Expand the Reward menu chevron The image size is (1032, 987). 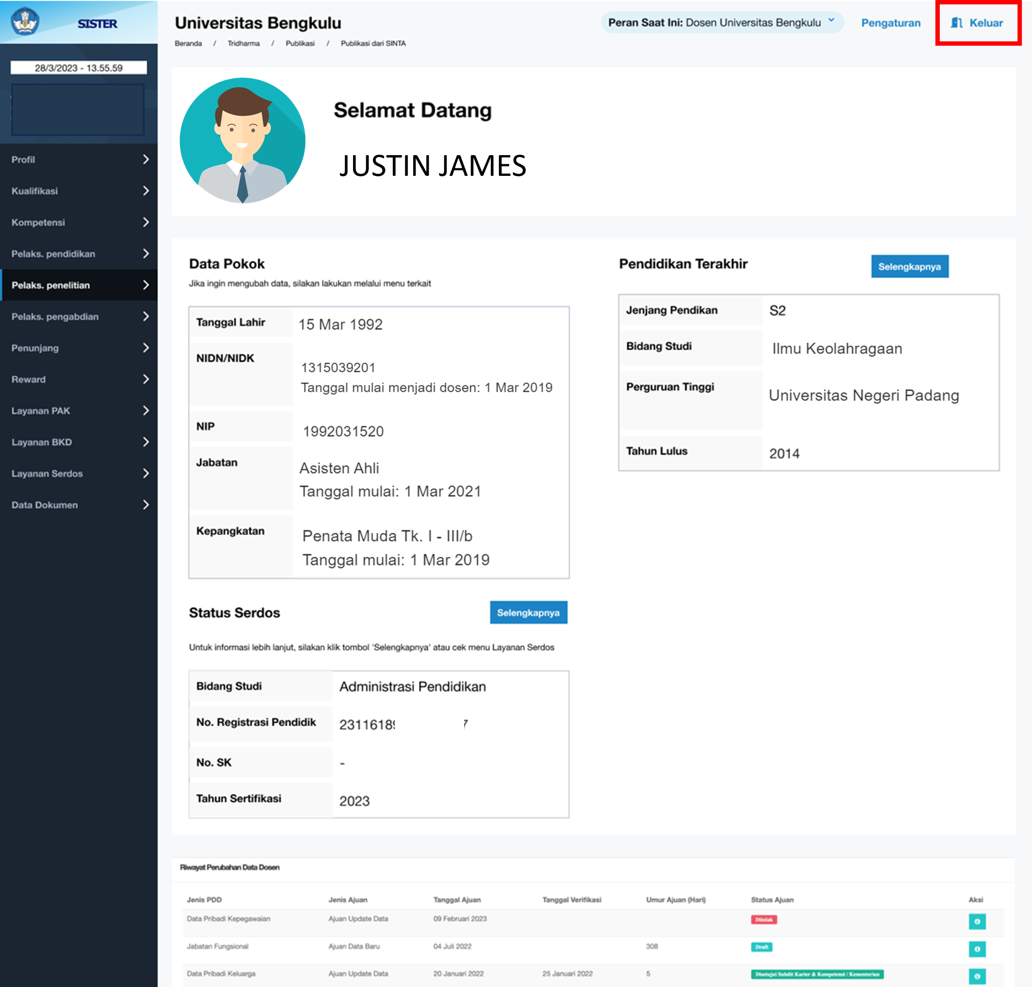(145, 379)
